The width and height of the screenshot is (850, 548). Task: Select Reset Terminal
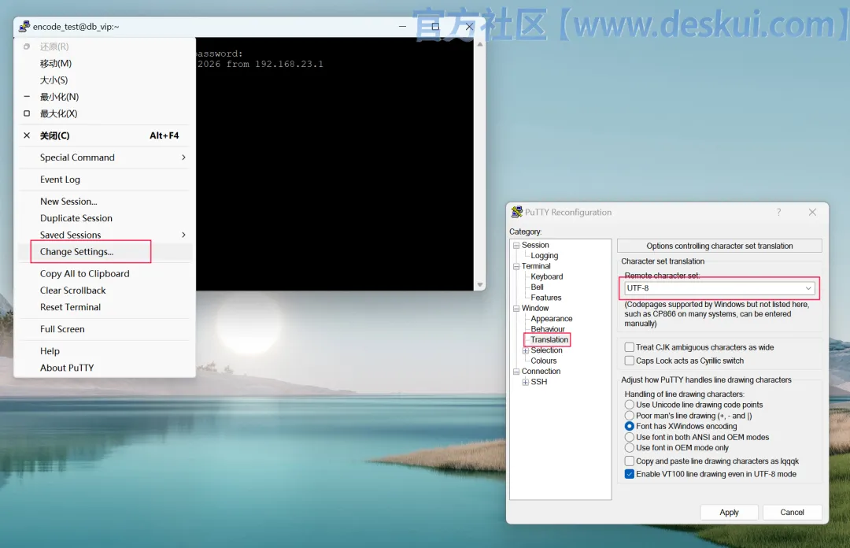pos(105,307)
